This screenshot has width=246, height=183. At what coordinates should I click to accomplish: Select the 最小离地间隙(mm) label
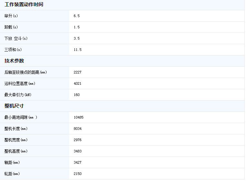[x=21, y=117]
